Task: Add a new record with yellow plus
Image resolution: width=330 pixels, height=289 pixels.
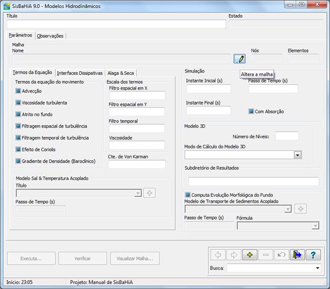Action: [x=249, y=255]
